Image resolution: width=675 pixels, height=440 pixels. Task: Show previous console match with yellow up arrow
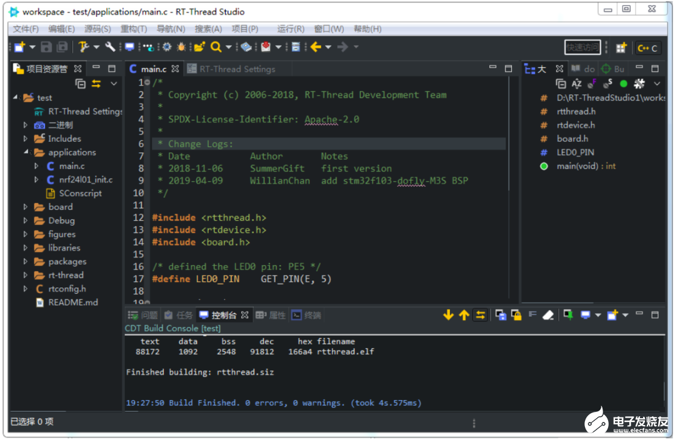pos(464,315)
